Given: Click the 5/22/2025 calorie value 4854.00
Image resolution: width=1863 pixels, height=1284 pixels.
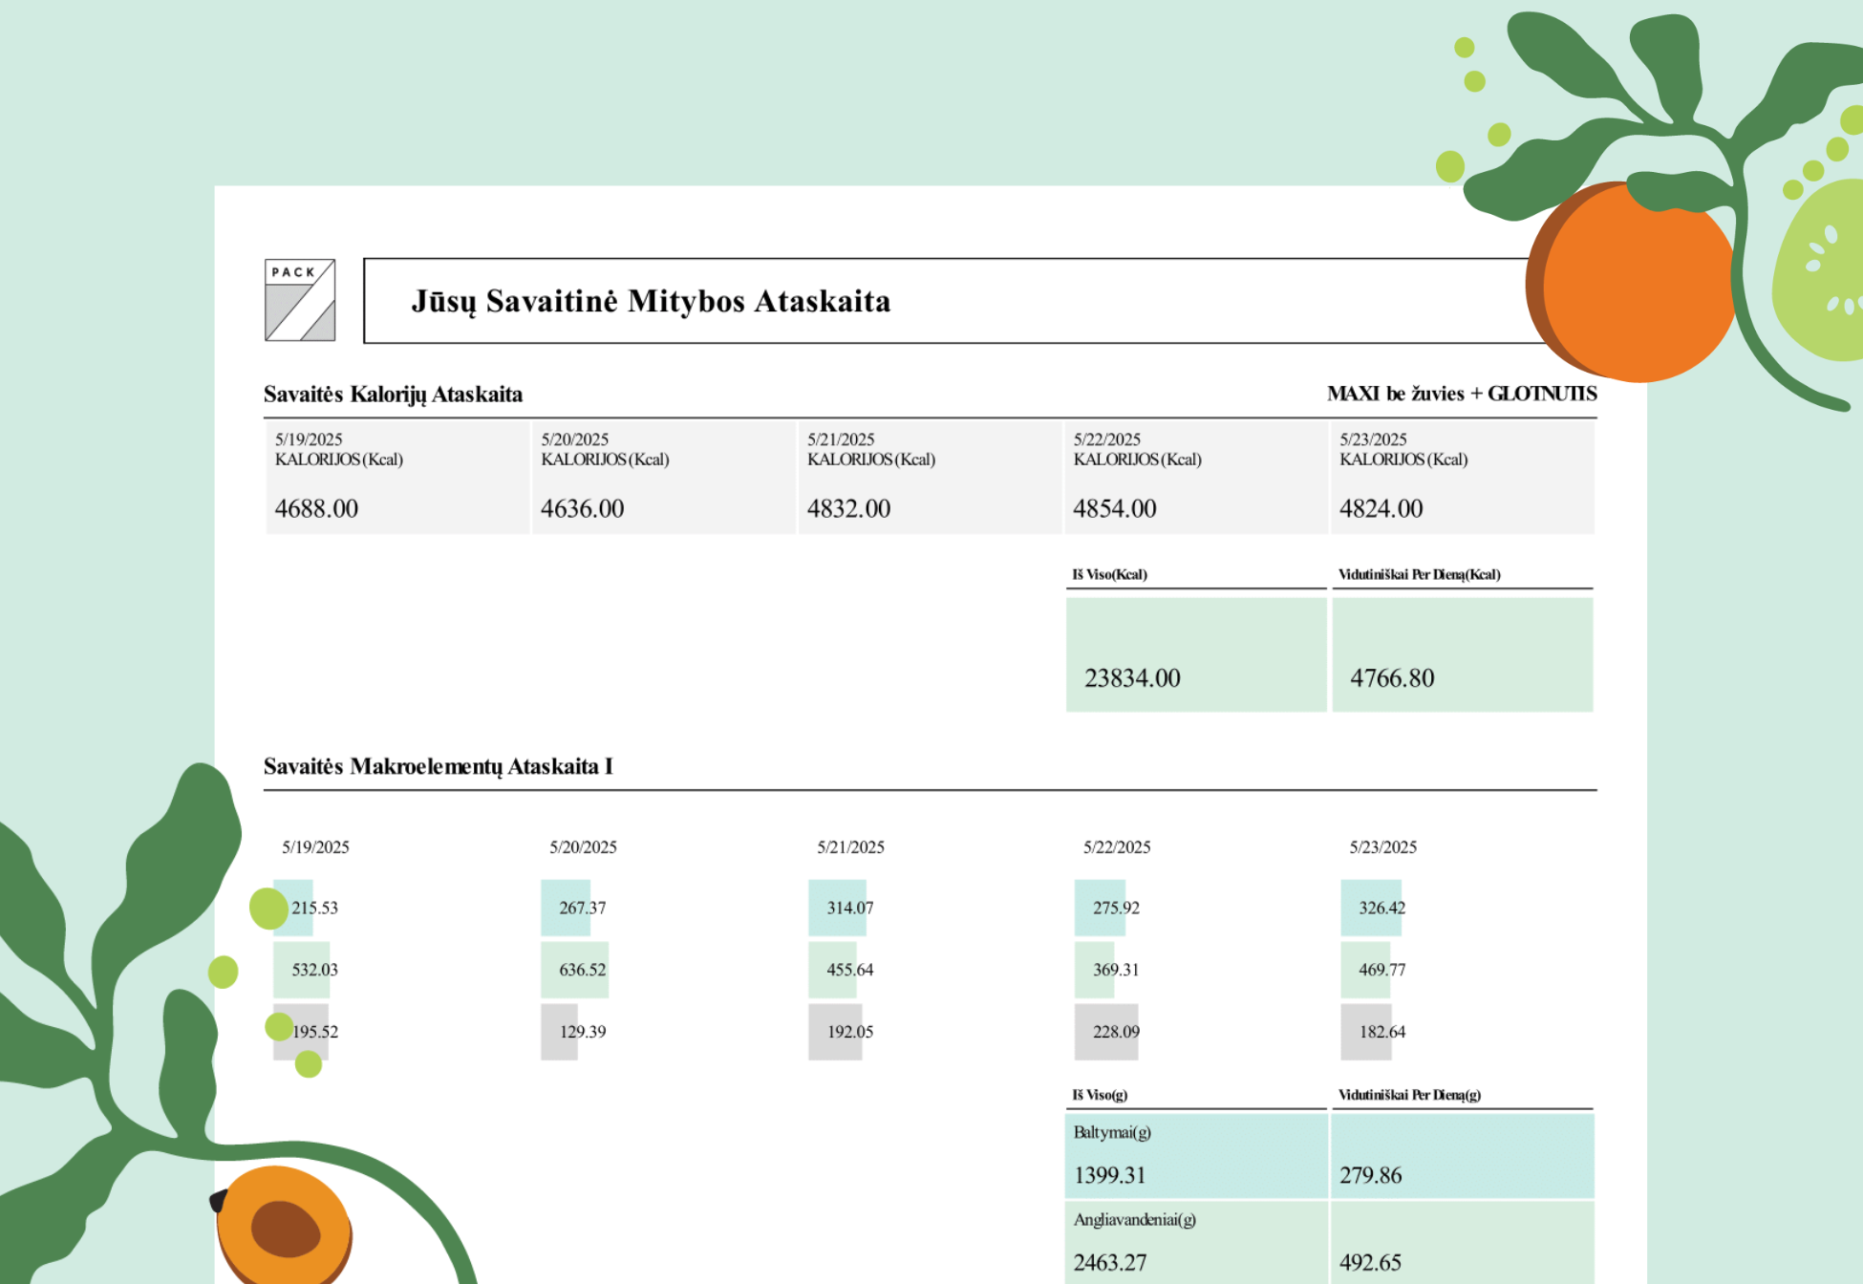Looking at the screenshot, I should pos(1114,508).
